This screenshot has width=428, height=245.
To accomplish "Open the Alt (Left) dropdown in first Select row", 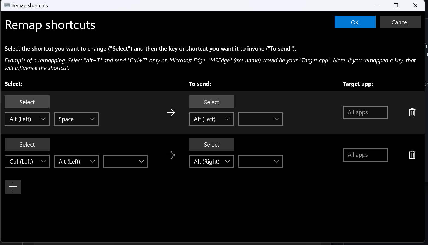I will 27,119.
